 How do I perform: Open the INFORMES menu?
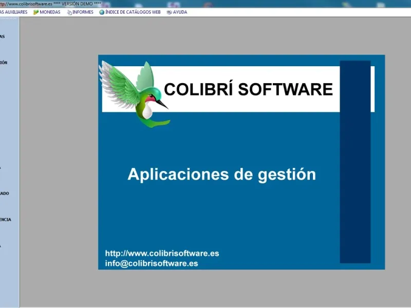[80, 12]
